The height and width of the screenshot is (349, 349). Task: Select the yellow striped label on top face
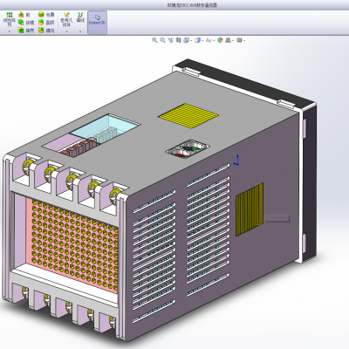point(188,115)
